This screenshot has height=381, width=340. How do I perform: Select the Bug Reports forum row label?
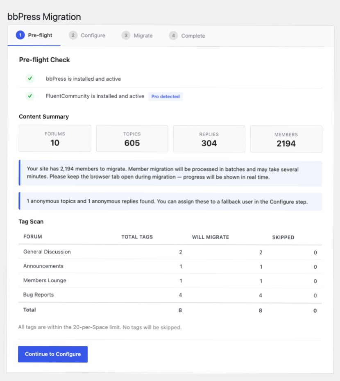[39, 295]
